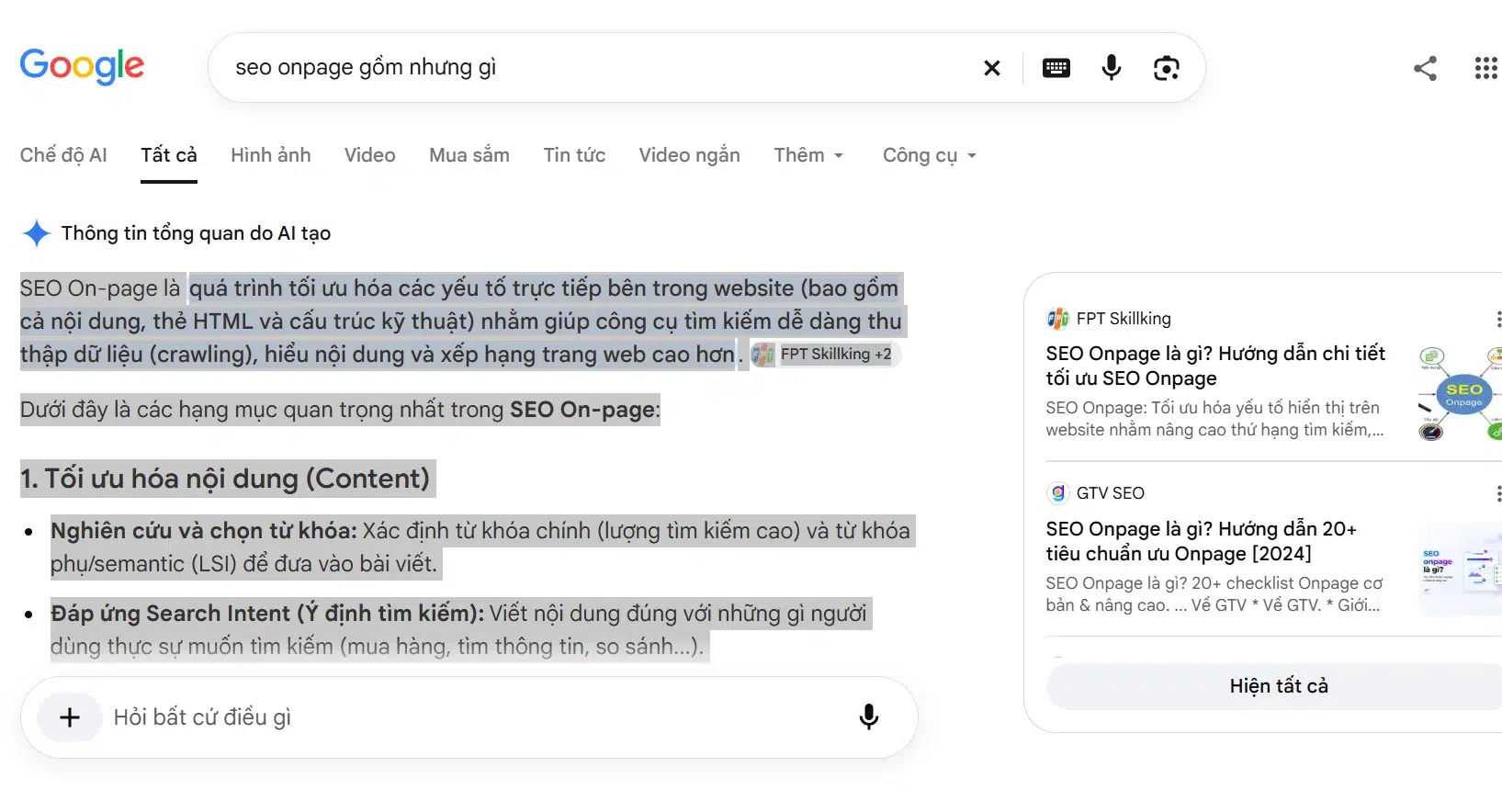Go to Tin tức tab
1502x801 pixels.
click(x=574, y=155)
